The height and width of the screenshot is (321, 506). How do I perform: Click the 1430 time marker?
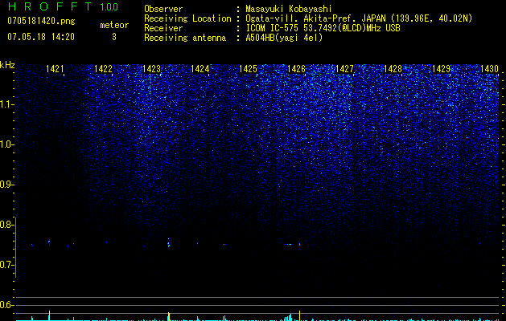(x=490, y=69)
